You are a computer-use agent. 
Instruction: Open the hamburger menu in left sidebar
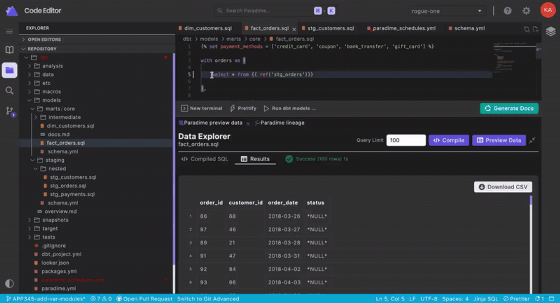click(9, 31)
